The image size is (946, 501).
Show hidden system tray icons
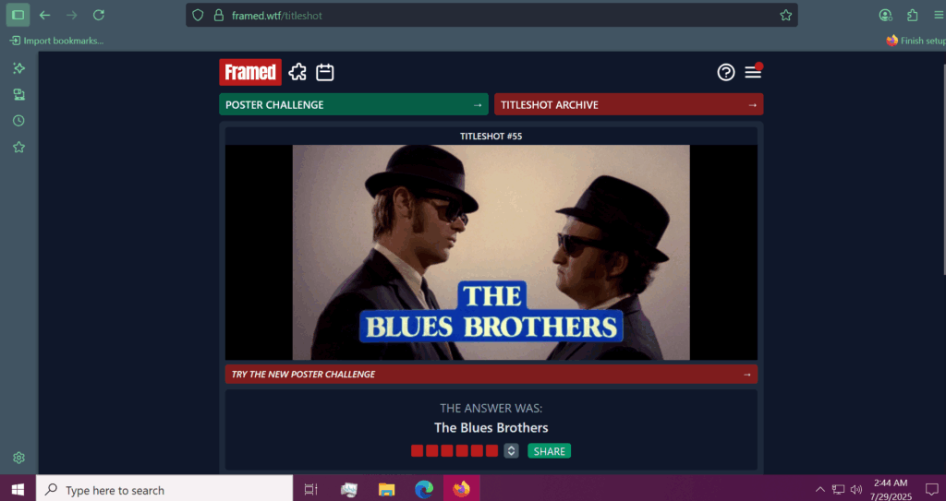[x=819, y=489]
